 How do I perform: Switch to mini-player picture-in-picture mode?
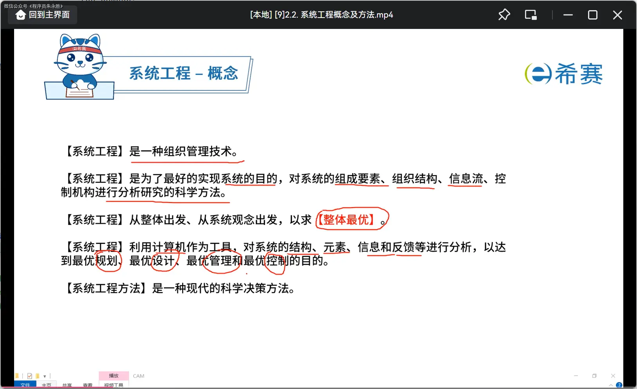coord(531,15)
